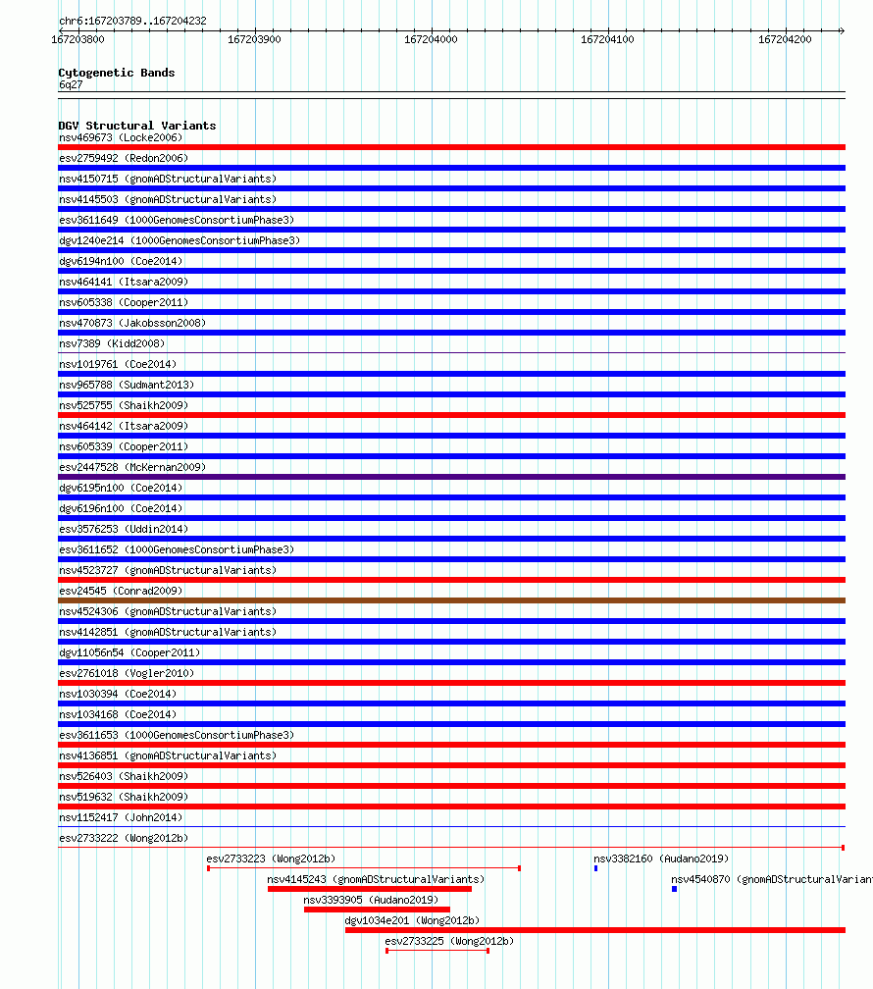Screen dimensions: 873x989
Task: Click nsv1019761 (Coe2014) label
Action: coord(118,365)
